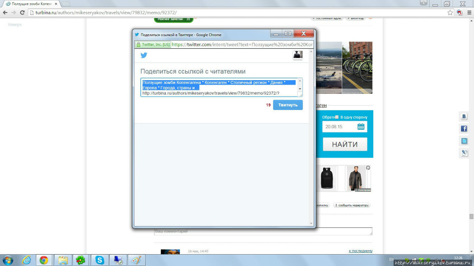Image resolution: width=474 pixels, height=266 pixels.
Task: Click the LiveJournal share icon
Action: 464,153
